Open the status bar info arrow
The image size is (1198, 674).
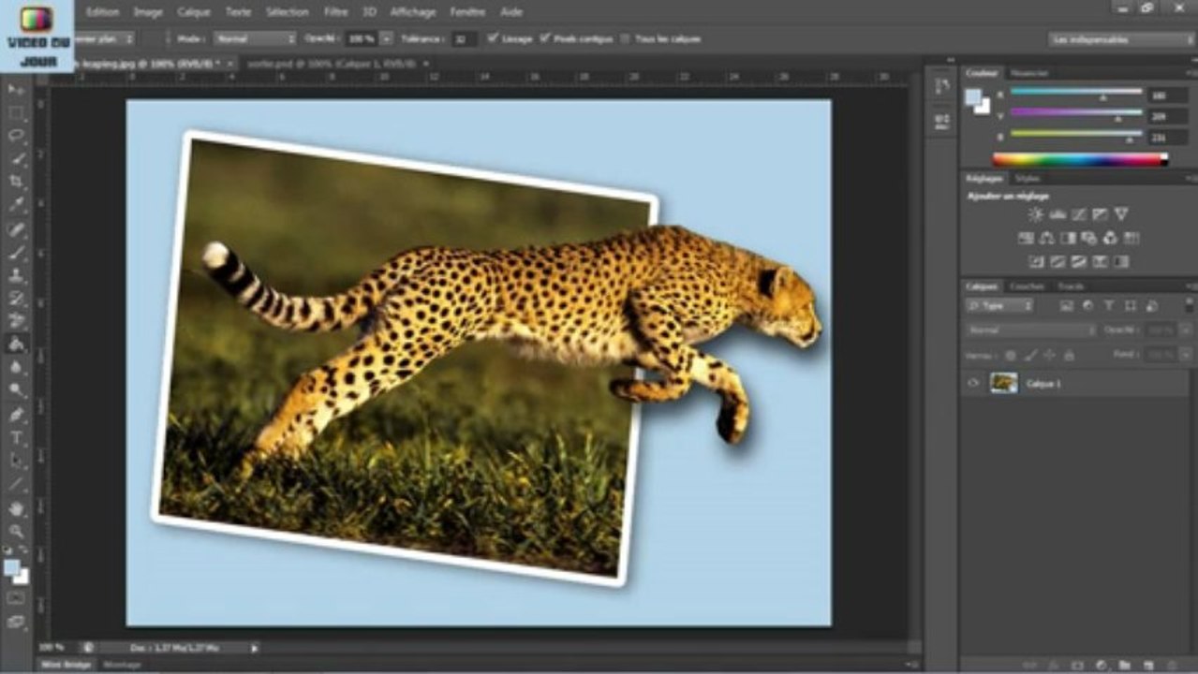pos(254,647)
